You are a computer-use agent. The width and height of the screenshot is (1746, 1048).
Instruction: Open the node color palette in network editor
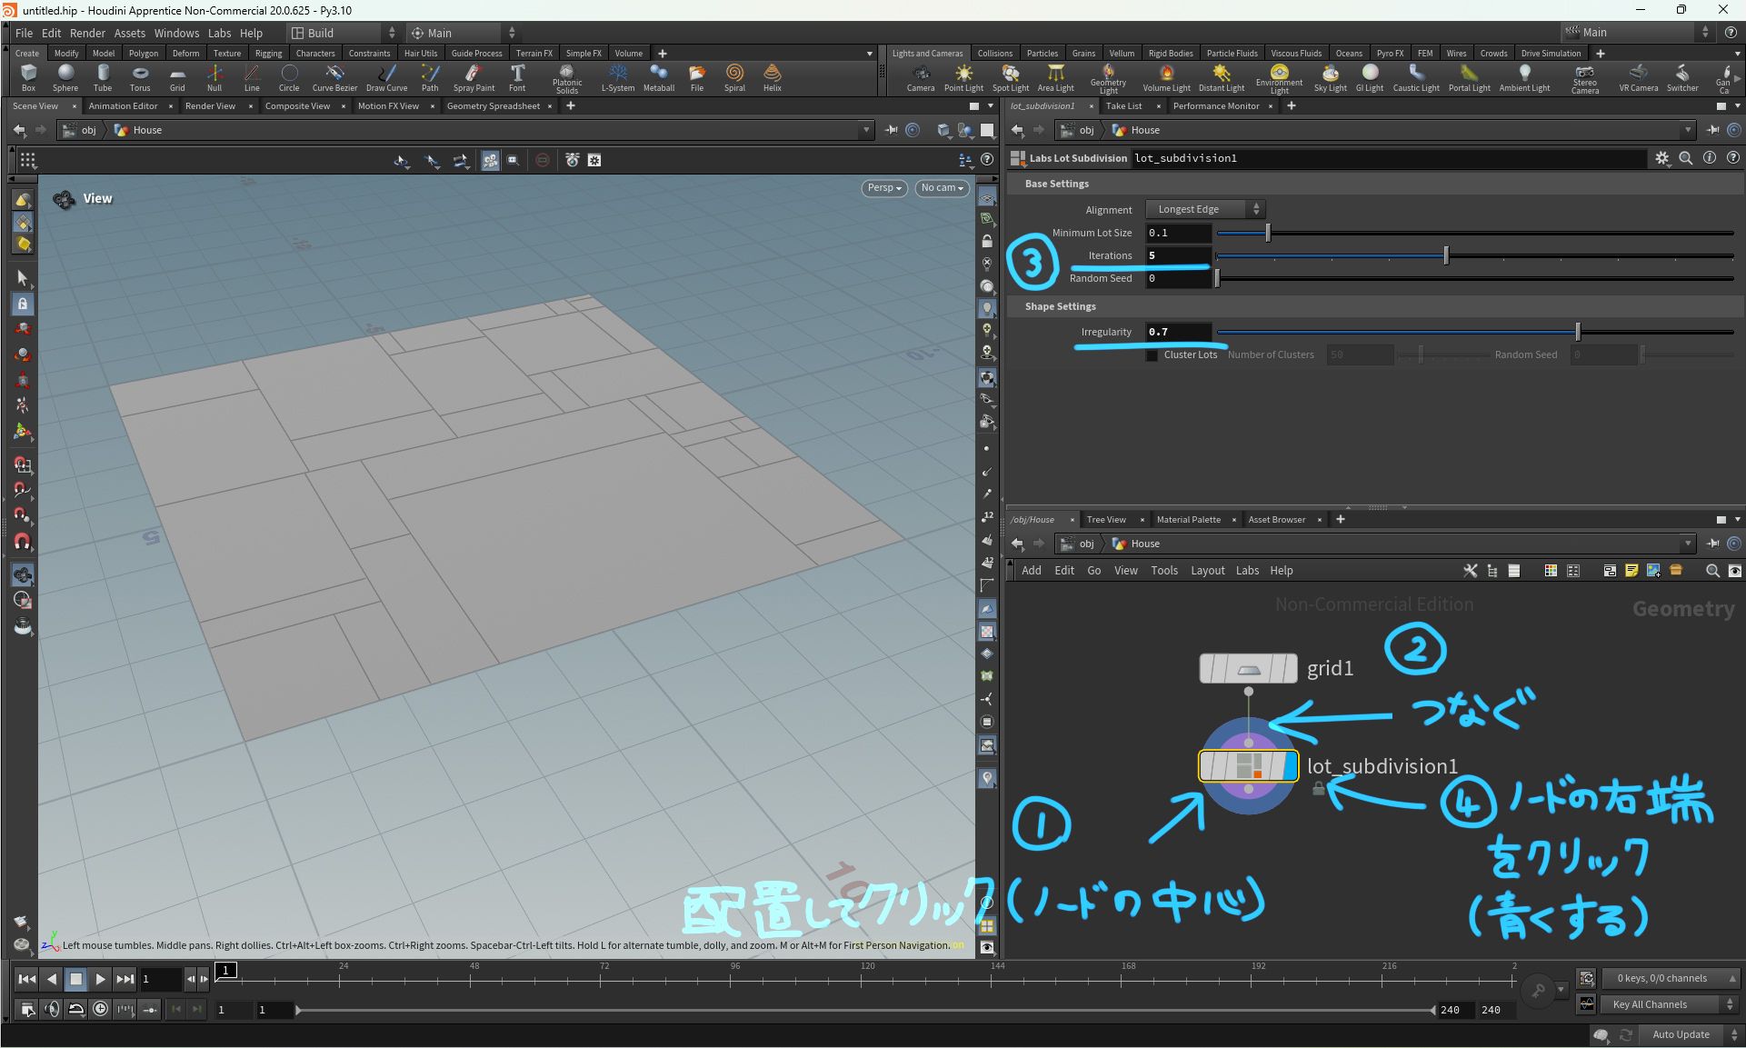(x=1550, y=571)
